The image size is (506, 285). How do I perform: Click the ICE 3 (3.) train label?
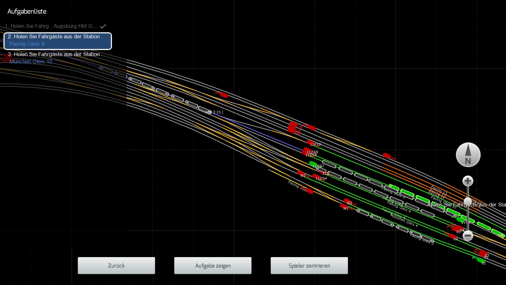pyautogui.click(x=214, y=112)
